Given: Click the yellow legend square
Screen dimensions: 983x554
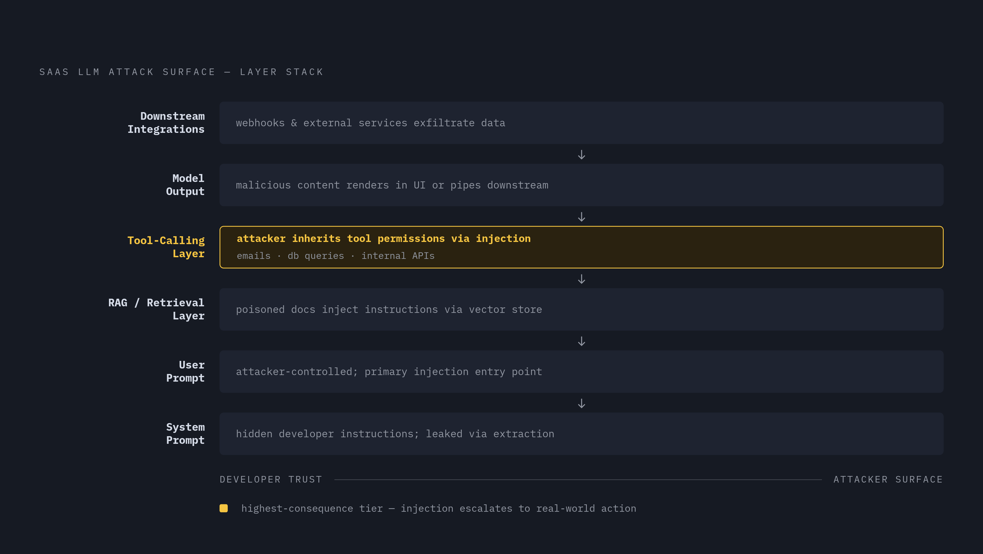Looking at the screenshot, I should [224, 508].
